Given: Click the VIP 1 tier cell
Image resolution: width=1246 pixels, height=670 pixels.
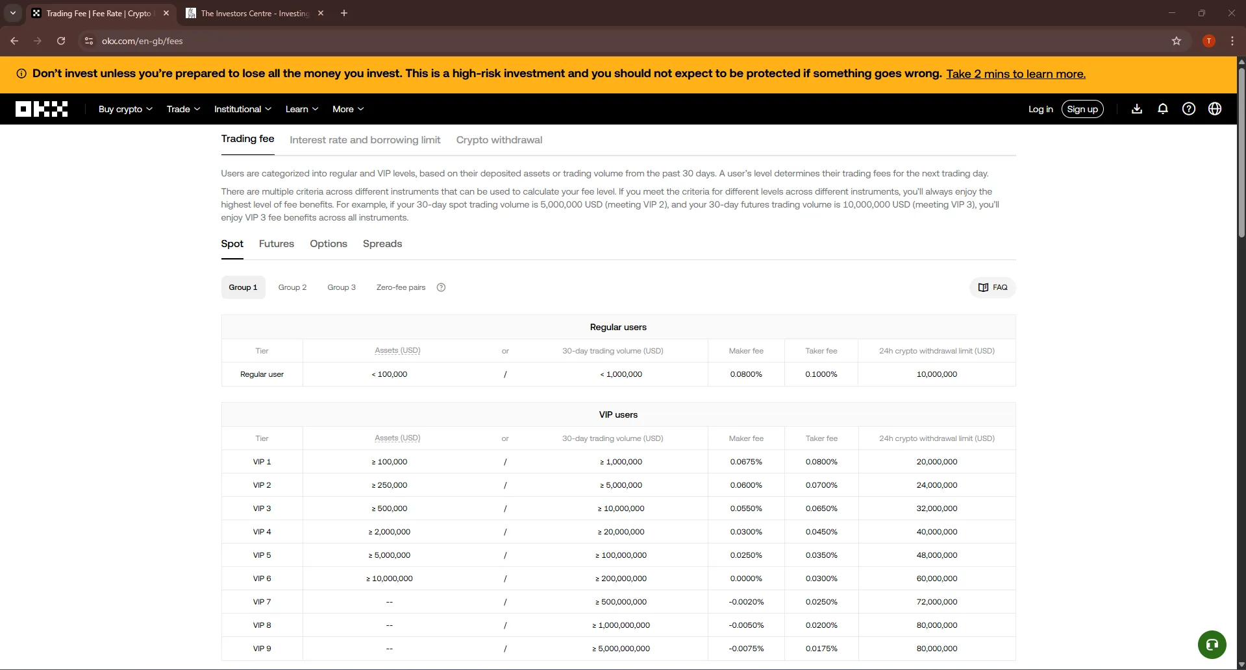Looking at the screenshot, I should coord(262,462).
